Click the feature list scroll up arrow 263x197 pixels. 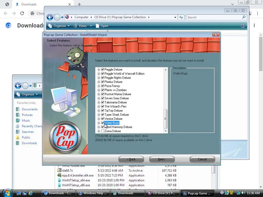coord(166,70)
